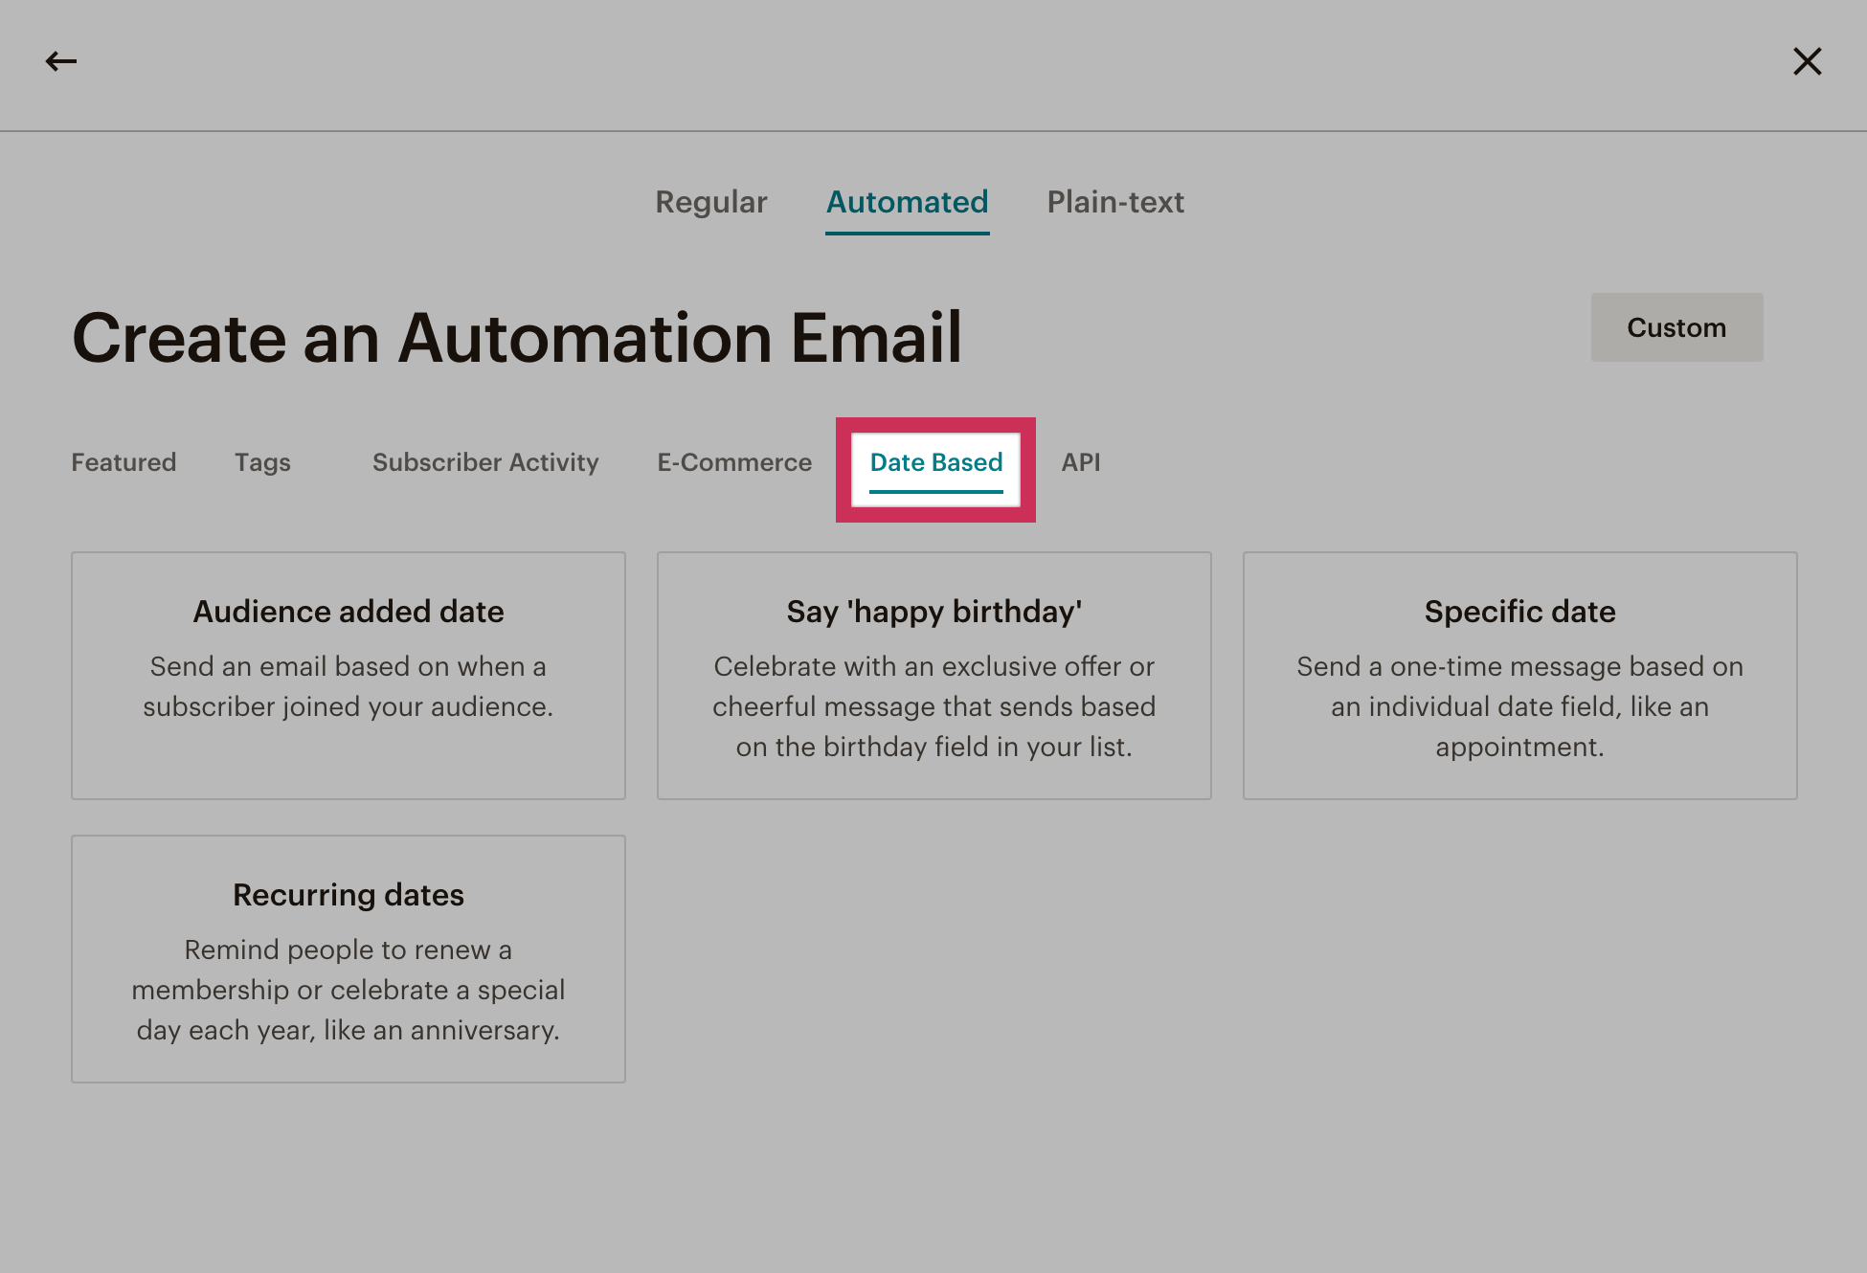Click the back arrow icon
Image resolution: width=1867 pixels, height=1273 pixels.
61,62
